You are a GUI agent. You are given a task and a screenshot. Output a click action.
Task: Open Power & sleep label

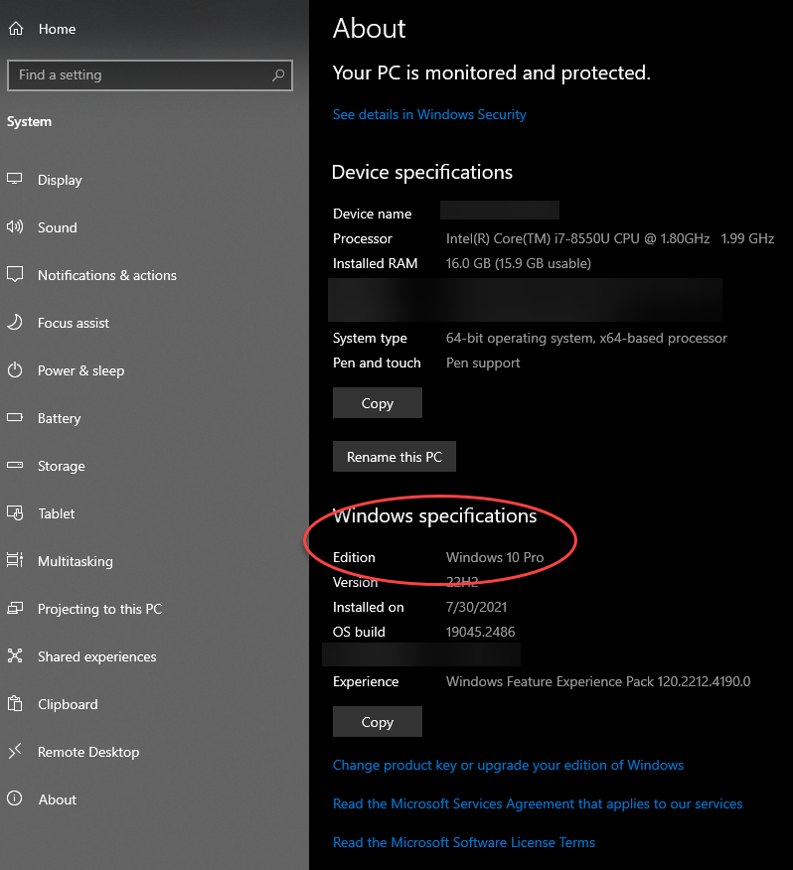(81, 370)
